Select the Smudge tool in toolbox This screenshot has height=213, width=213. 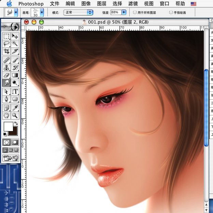pyautogui.click(x=6, y=83)
